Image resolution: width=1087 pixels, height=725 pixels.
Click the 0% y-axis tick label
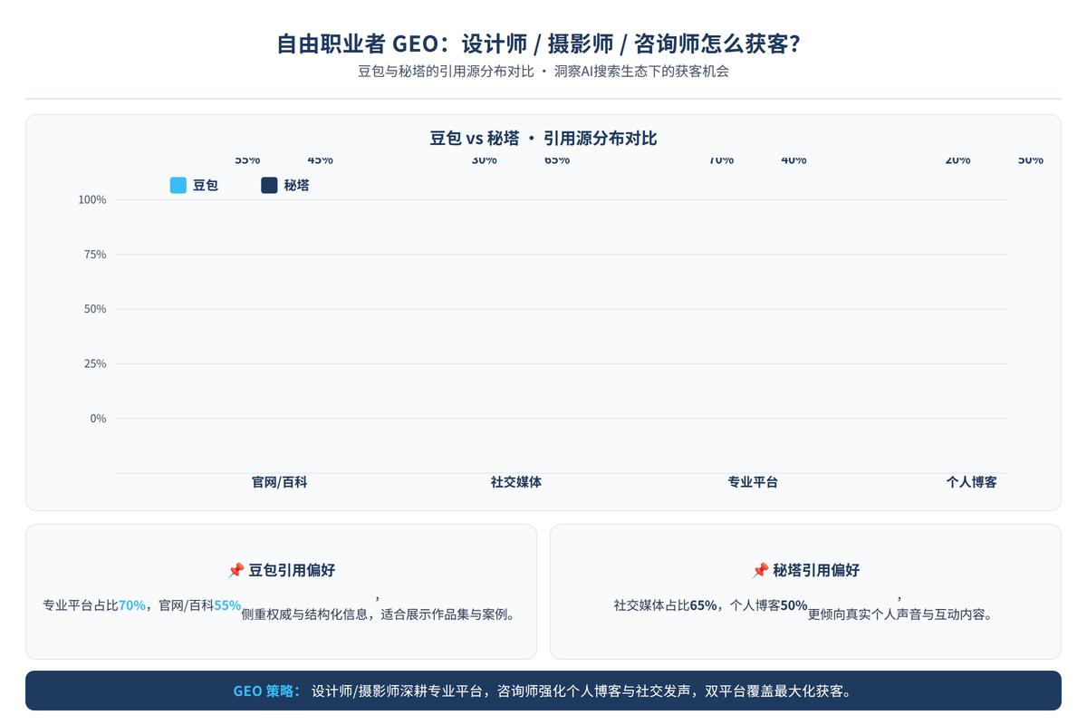click(98, 419)
